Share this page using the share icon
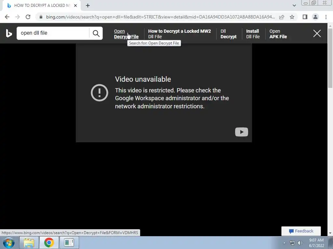This screenshot has height=249, width=333. point(282,17)
